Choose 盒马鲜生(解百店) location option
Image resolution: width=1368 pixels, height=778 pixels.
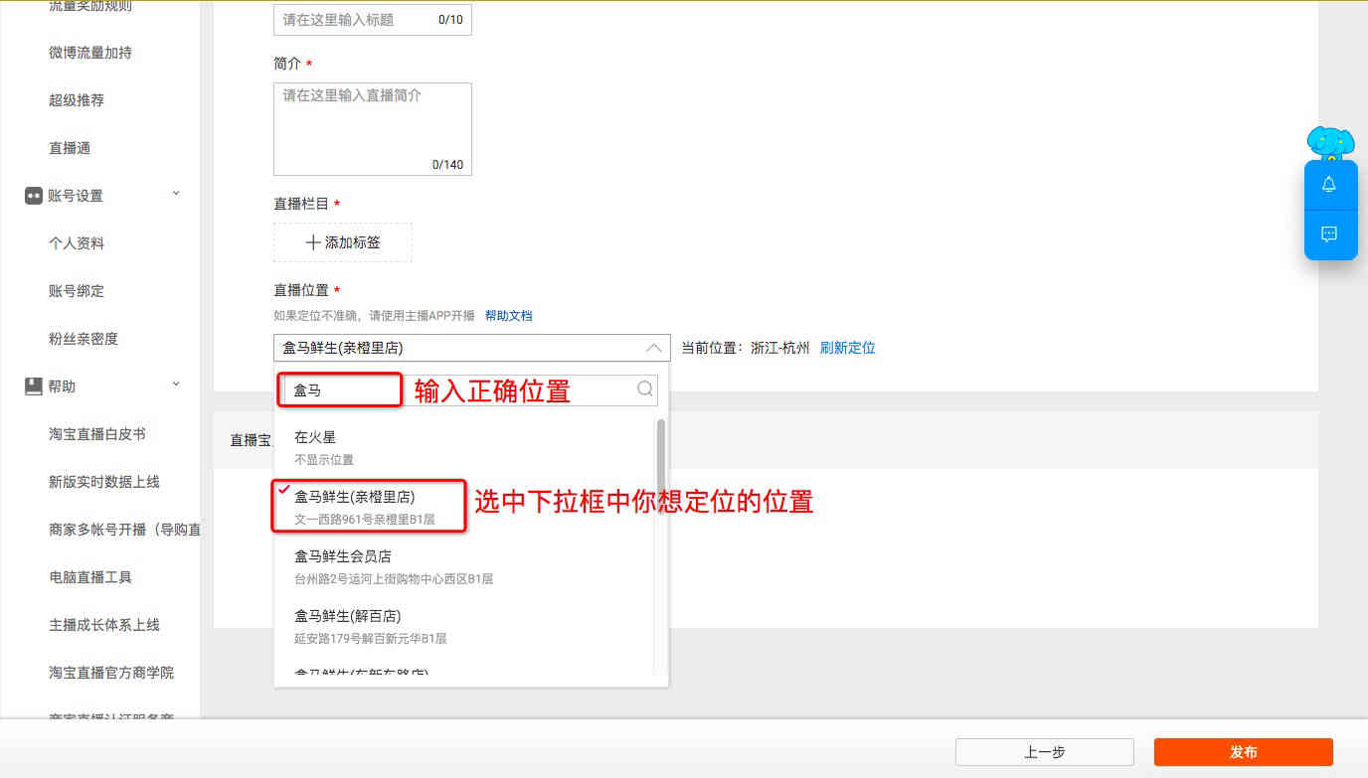point(348,616)
